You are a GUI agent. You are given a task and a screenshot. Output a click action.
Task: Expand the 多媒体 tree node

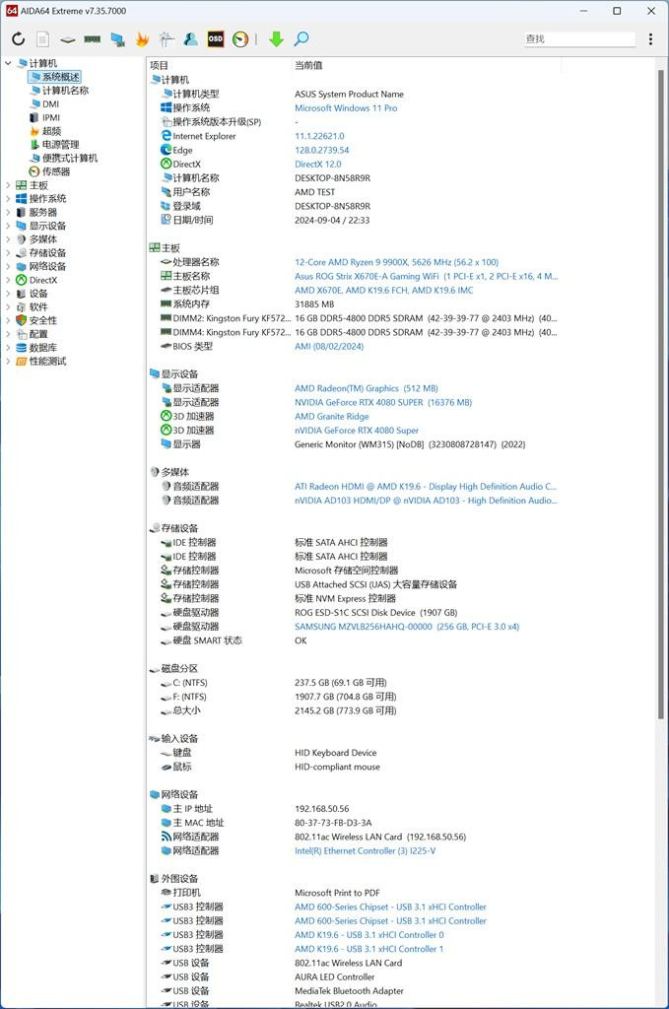[8, 239]
